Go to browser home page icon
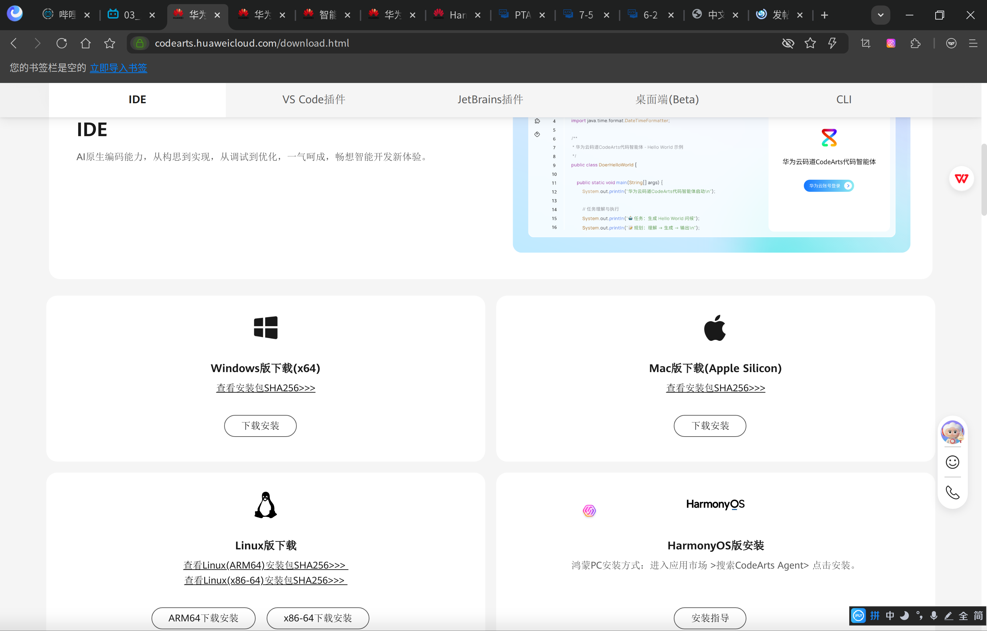Image resolution: width=987 pixels, height=631 pixels. (85, 43)
